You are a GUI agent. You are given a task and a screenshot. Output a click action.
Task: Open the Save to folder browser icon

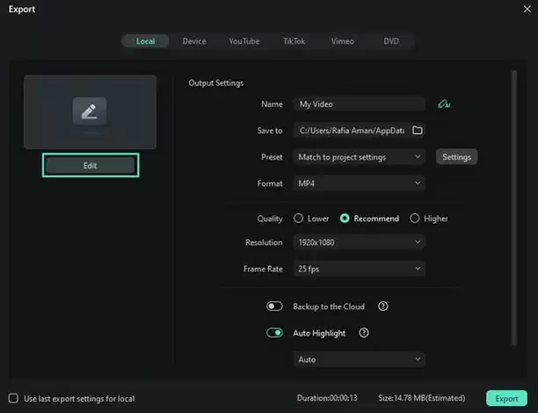pos(418,130)
